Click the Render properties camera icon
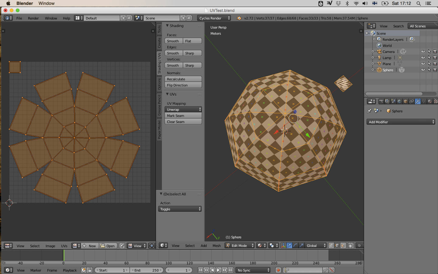The image size is (438, 274). coord(381,101)
